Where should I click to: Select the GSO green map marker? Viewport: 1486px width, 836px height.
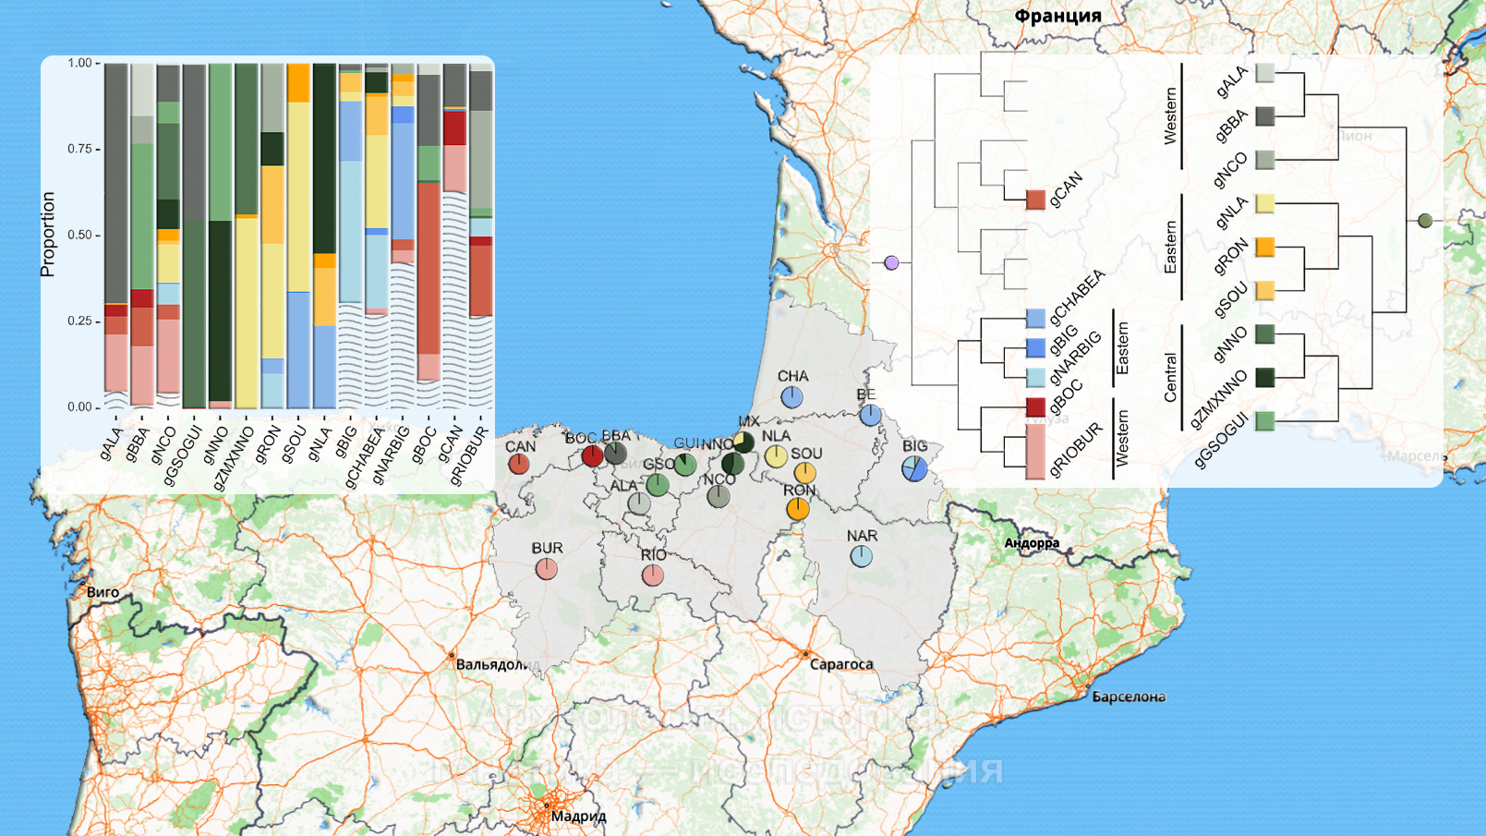click(x=658, y=484)
